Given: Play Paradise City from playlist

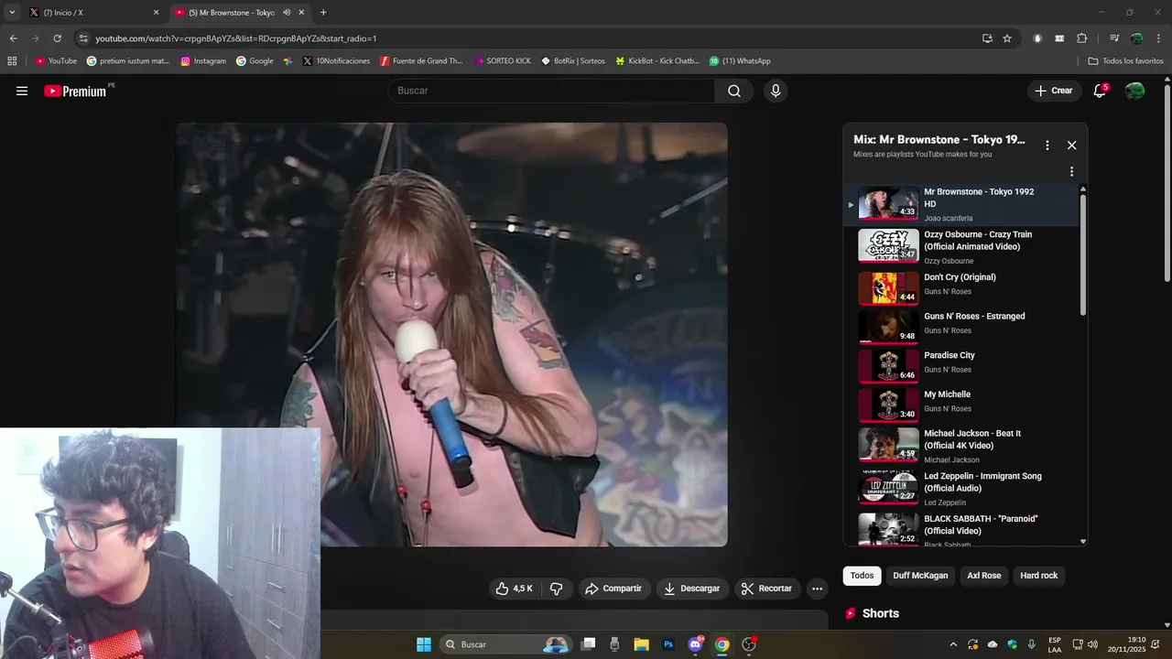Looking at the screenshot, I should pyautogui.click(x=961, y=366).
